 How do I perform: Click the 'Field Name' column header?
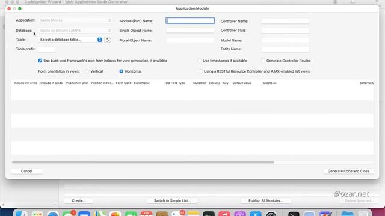pos(142,83)
